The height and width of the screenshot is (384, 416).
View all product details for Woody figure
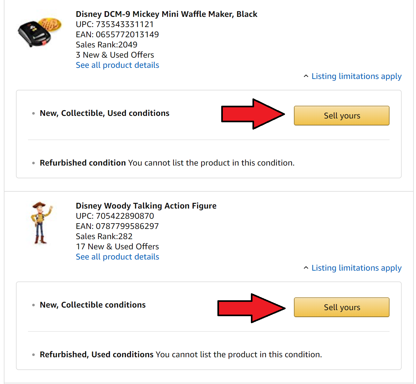click(117, 257)
